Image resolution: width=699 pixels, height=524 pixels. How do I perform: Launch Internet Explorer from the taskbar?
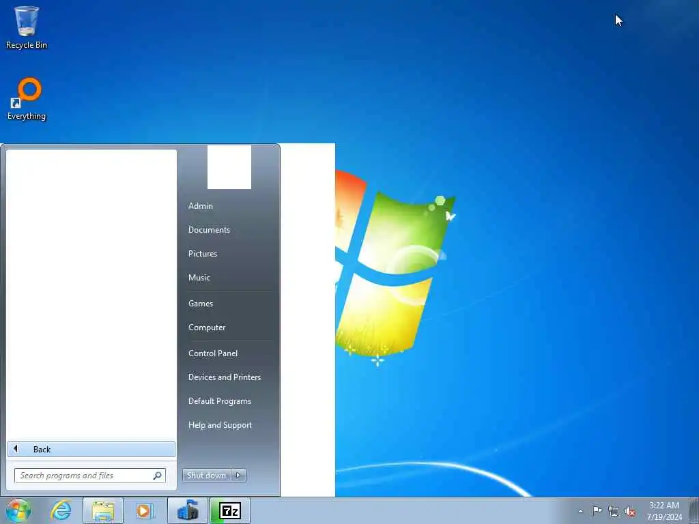(x=61, y=510)
